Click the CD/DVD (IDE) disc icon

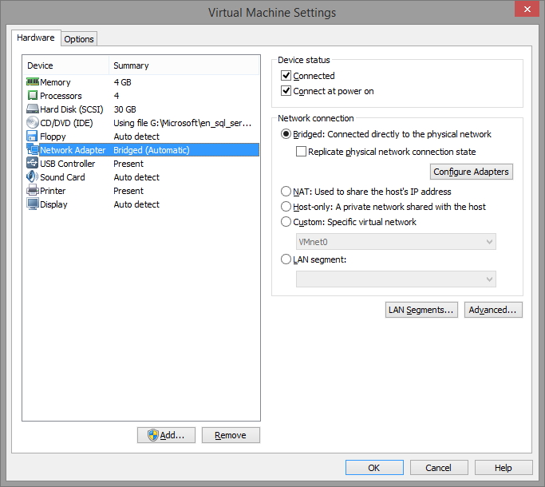click(x=33, y=123)
